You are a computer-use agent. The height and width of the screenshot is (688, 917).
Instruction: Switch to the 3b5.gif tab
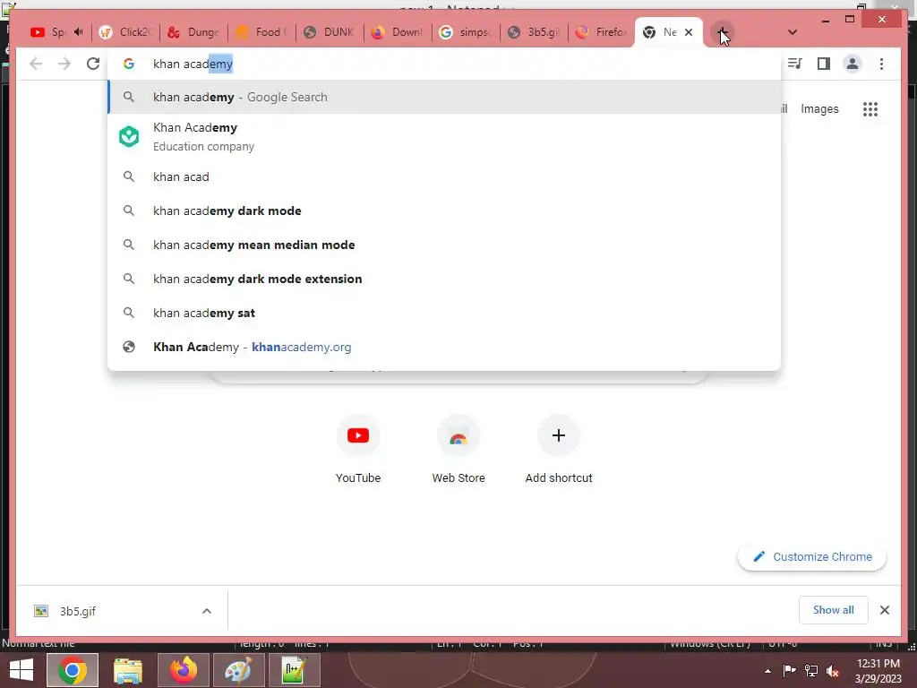click(x=534, y=32)
